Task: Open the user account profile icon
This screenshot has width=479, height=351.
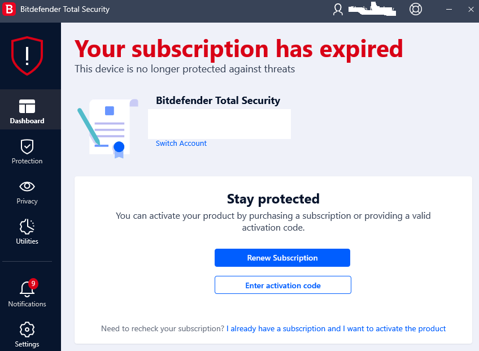Action: (338, 9)
